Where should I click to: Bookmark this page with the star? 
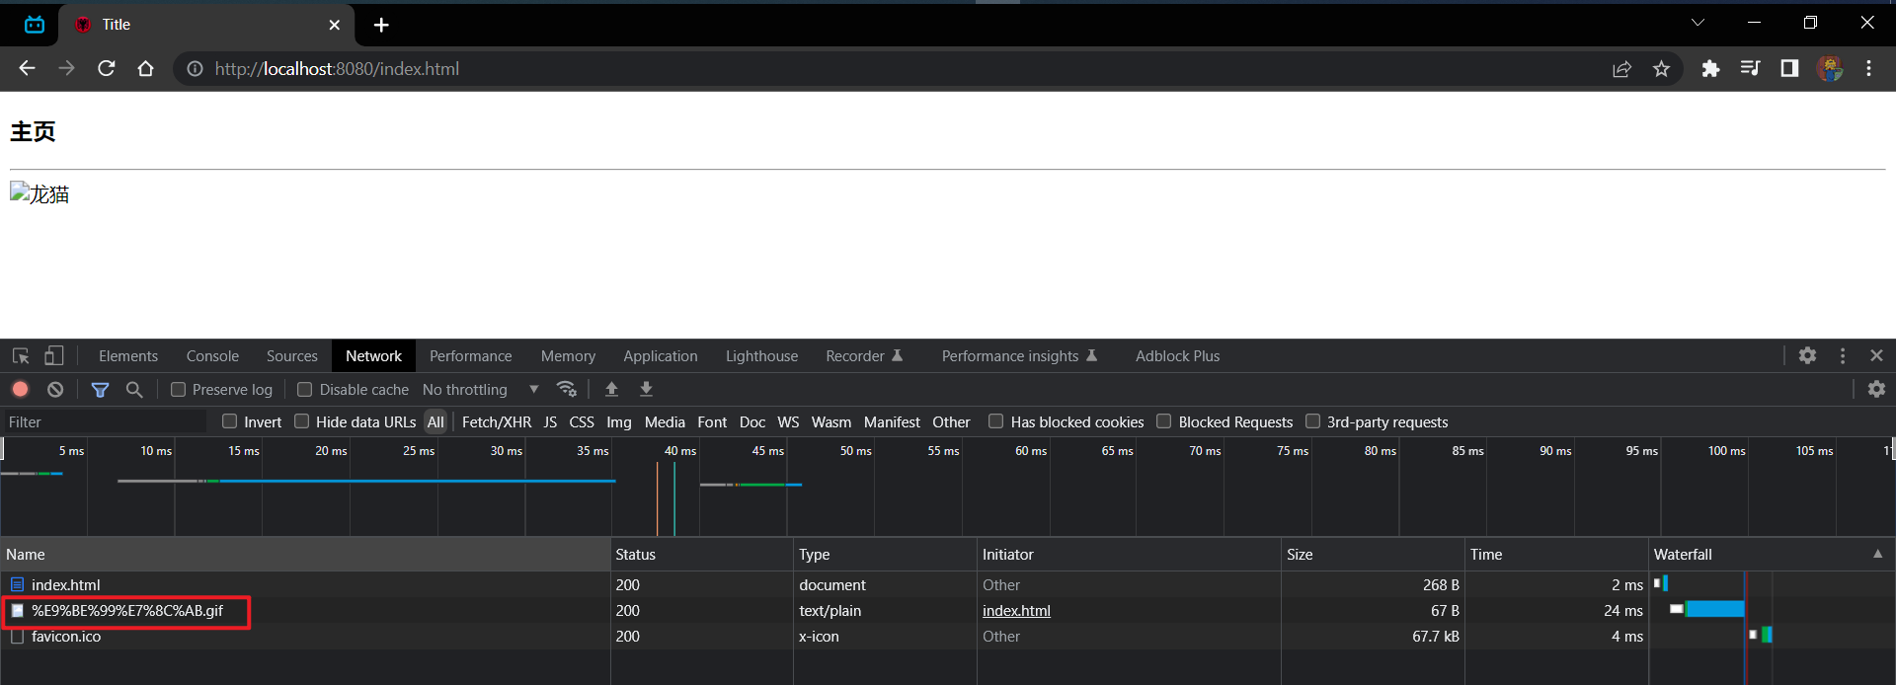click(1661, 68)
